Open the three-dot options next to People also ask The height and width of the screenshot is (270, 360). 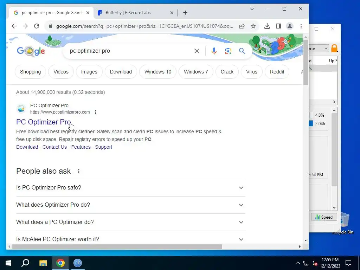[x=79, y=171]
